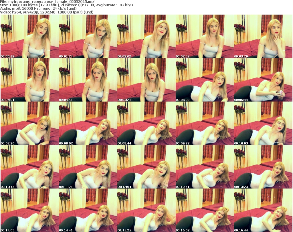
Task: Pick the frame at 00:12:04
Action: pyautogui.click(x=146, y=167)
